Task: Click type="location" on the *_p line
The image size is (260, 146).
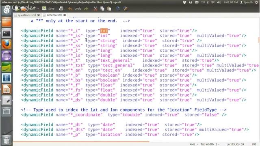Action: (104, 135)
